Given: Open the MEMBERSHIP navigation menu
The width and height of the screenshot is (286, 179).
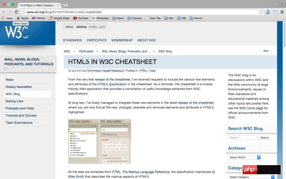Looking at the screenshot, I should [122, 41].
